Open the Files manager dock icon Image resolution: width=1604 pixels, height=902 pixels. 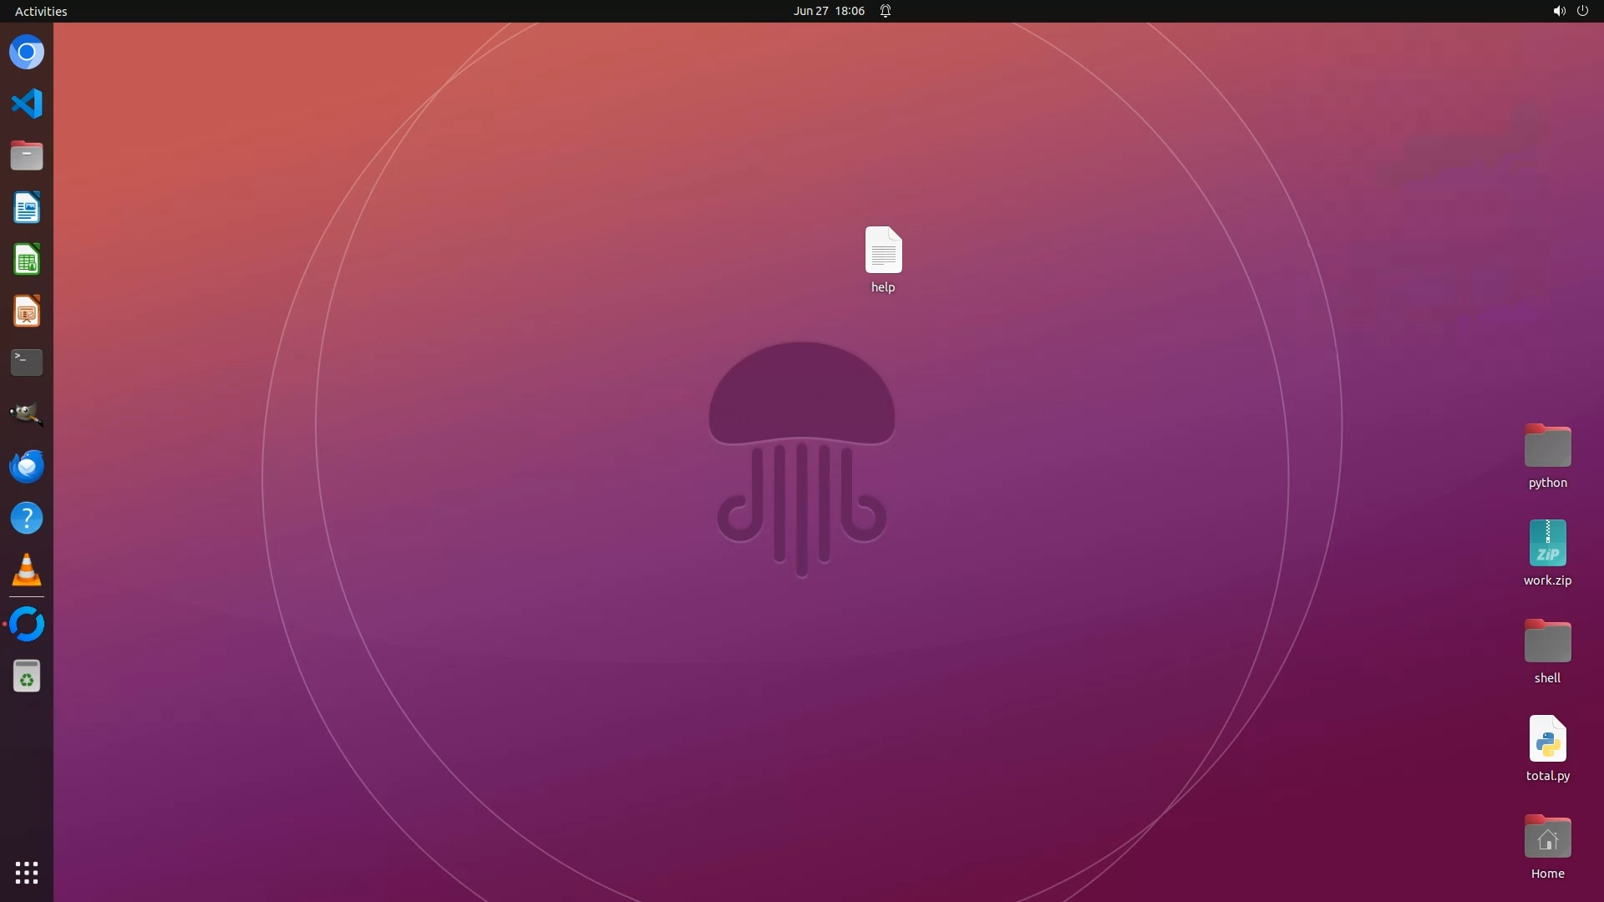point(27,156)
